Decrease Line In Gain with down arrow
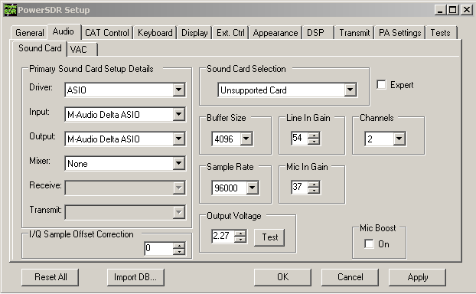This screenshot has height=294, width=476. click(314, 142)
